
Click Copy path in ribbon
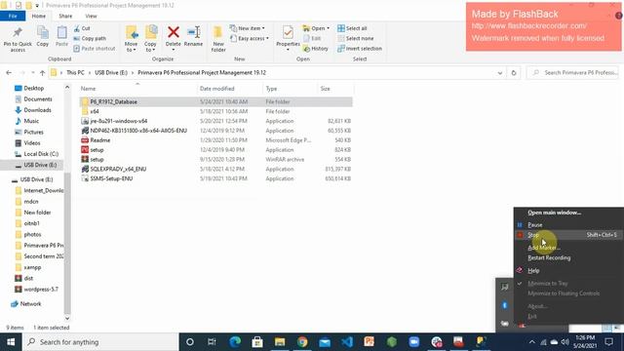[90, 39]
